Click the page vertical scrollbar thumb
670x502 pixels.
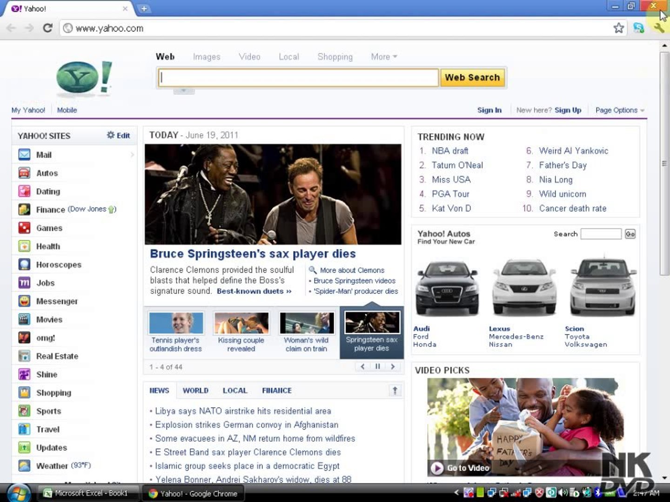[x=664, y=163]
